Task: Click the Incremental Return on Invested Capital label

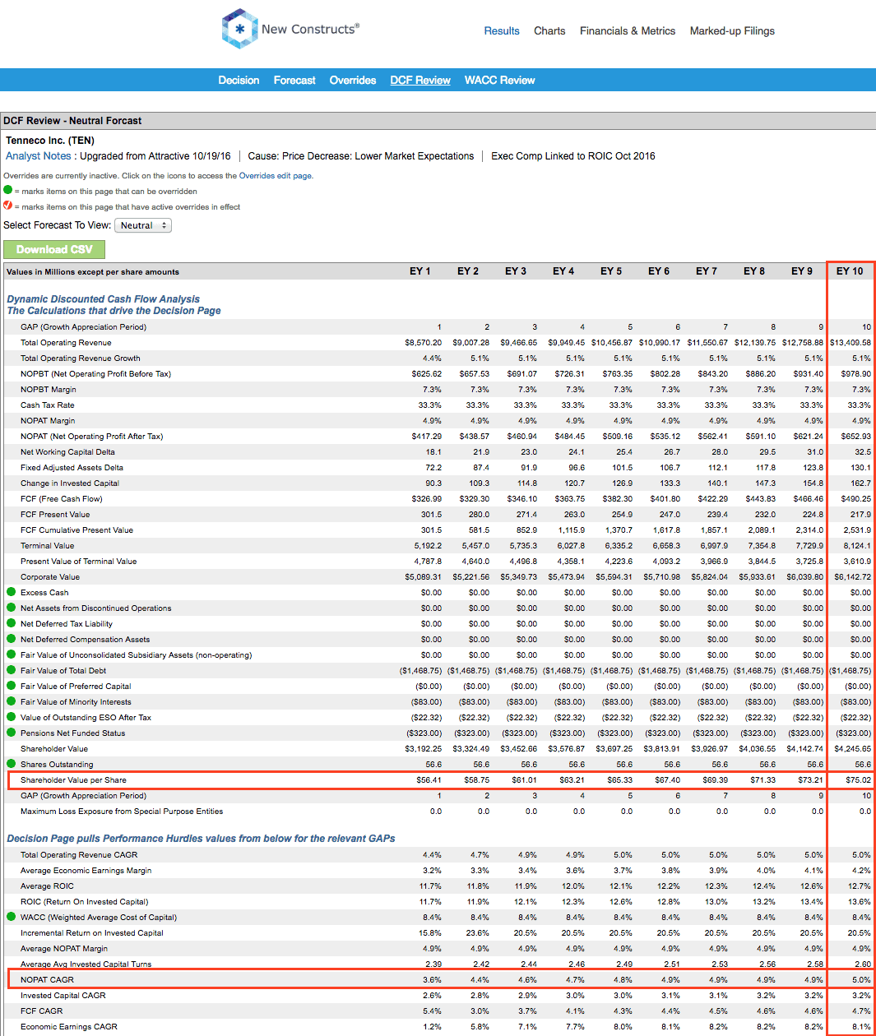Action: tap(92, 933)
